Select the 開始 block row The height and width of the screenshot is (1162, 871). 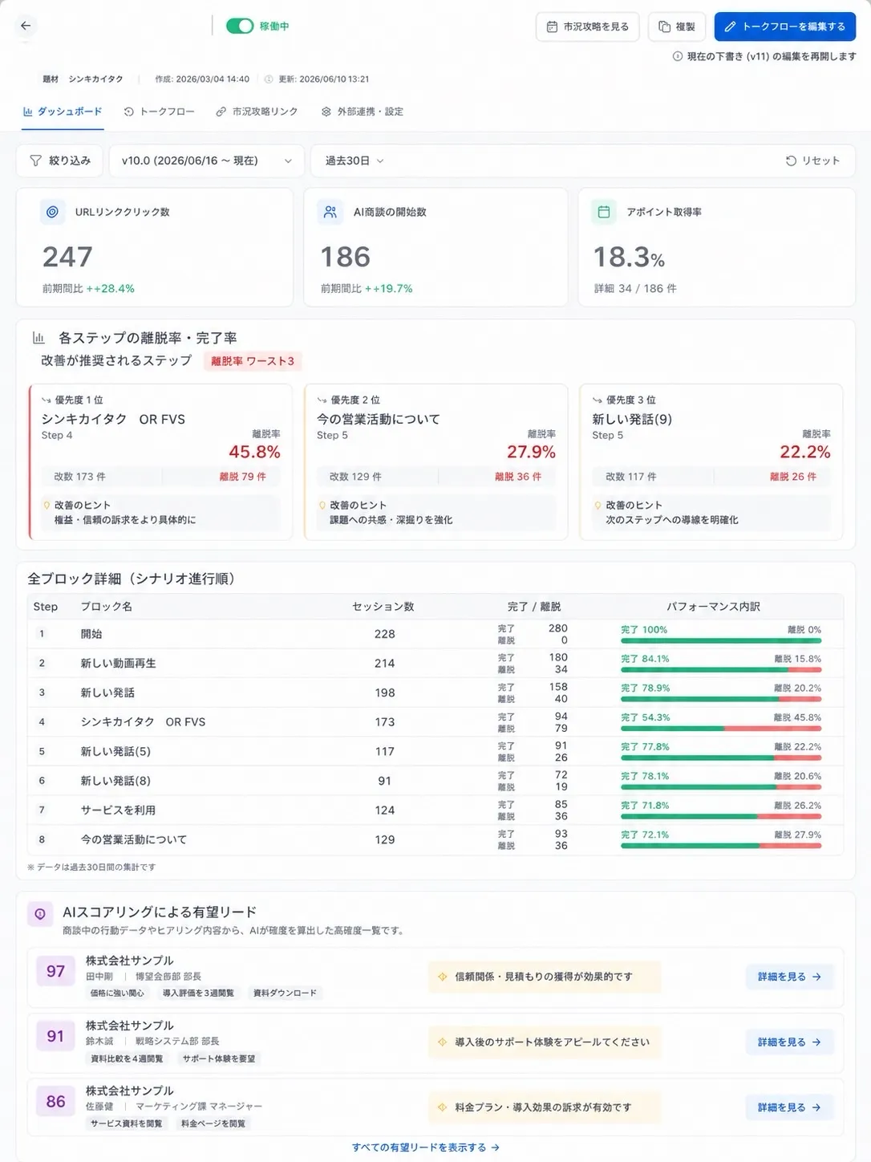pyautogui.click(x=435, y=634)
